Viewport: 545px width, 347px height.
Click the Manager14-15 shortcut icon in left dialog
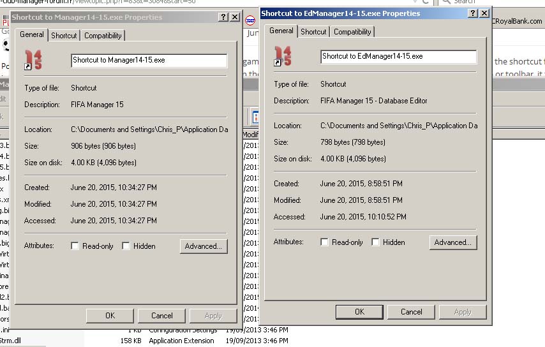(x=34, y=60)
